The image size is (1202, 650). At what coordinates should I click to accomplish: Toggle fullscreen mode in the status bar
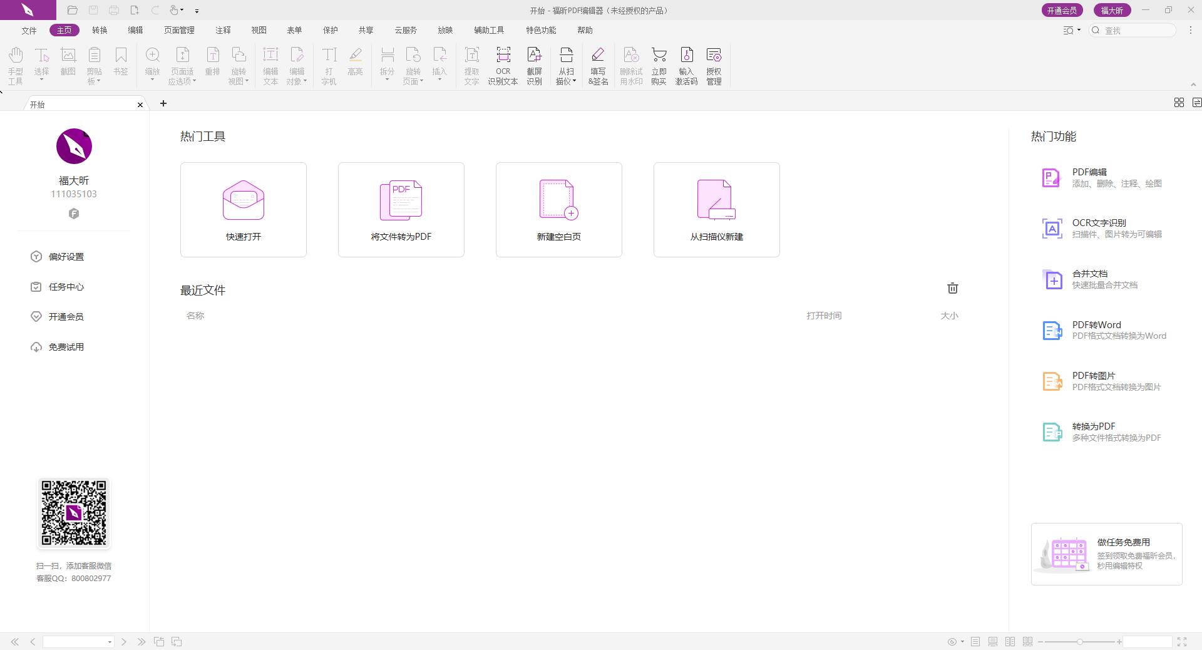point(1182,641)
